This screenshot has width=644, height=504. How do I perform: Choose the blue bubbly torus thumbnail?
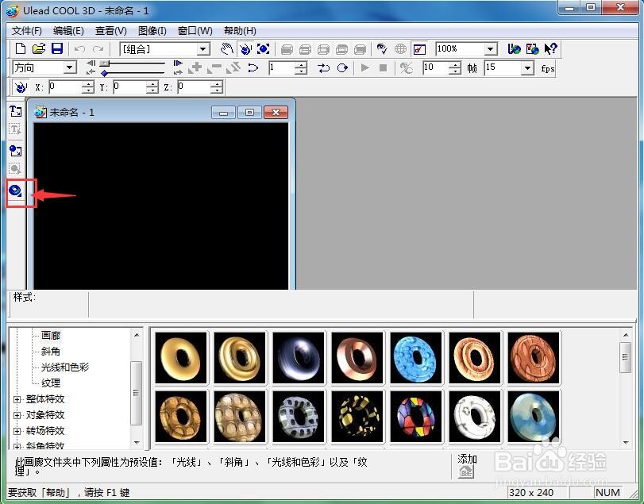pyautogui.click(x=415, y=358)
